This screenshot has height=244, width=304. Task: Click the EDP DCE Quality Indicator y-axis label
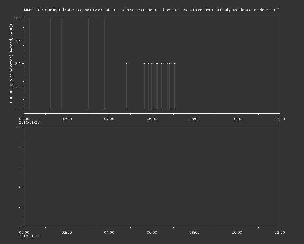11,63
